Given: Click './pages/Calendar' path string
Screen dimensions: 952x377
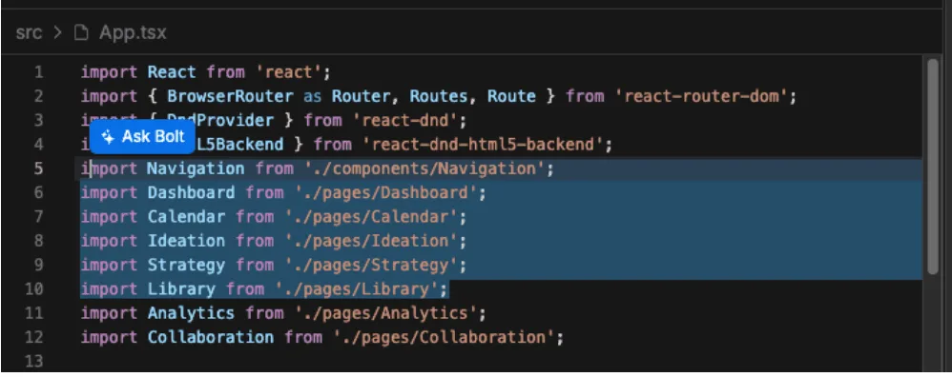Looking at the screenshot, I should click(x=372, y=216).
